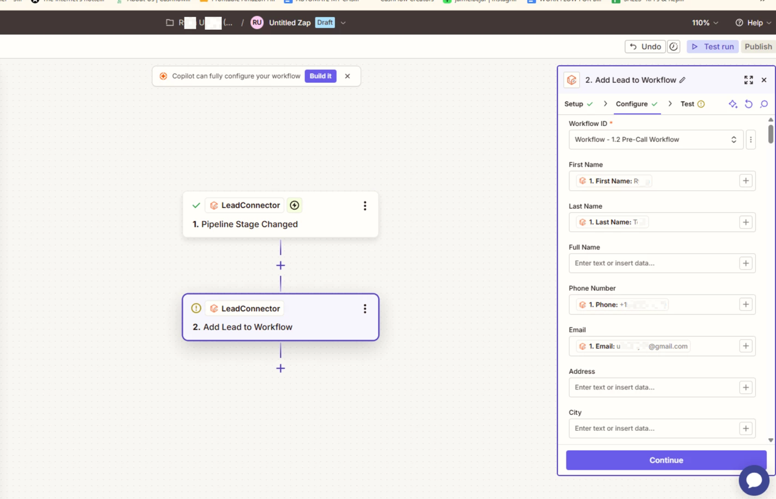Click the Build it button
This screenshot has width=776, height=499.
click(320, 76)
